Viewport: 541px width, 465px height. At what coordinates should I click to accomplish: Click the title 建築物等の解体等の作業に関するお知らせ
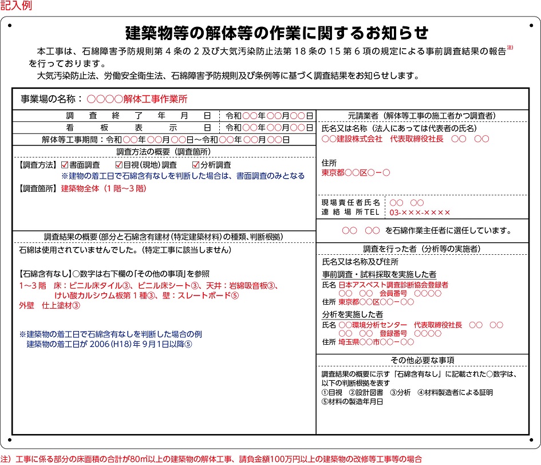[x=277, y=33]
